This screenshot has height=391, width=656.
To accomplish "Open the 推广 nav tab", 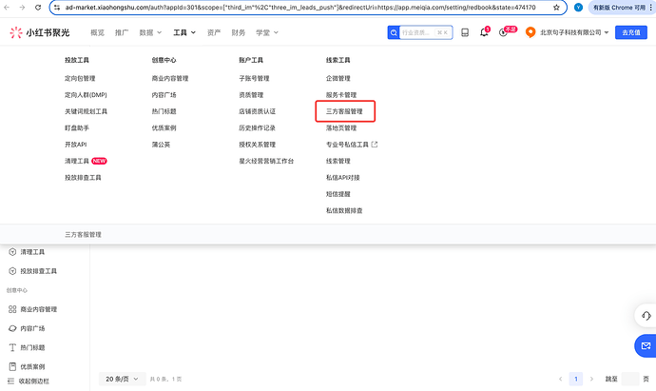I will (x=122, y=32).
